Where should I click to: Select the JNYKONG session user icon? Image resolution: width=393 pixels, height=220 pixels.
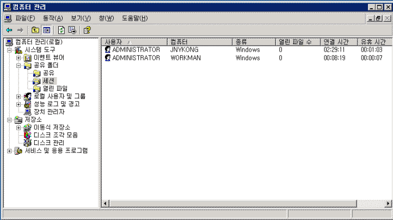pos(108,50)
